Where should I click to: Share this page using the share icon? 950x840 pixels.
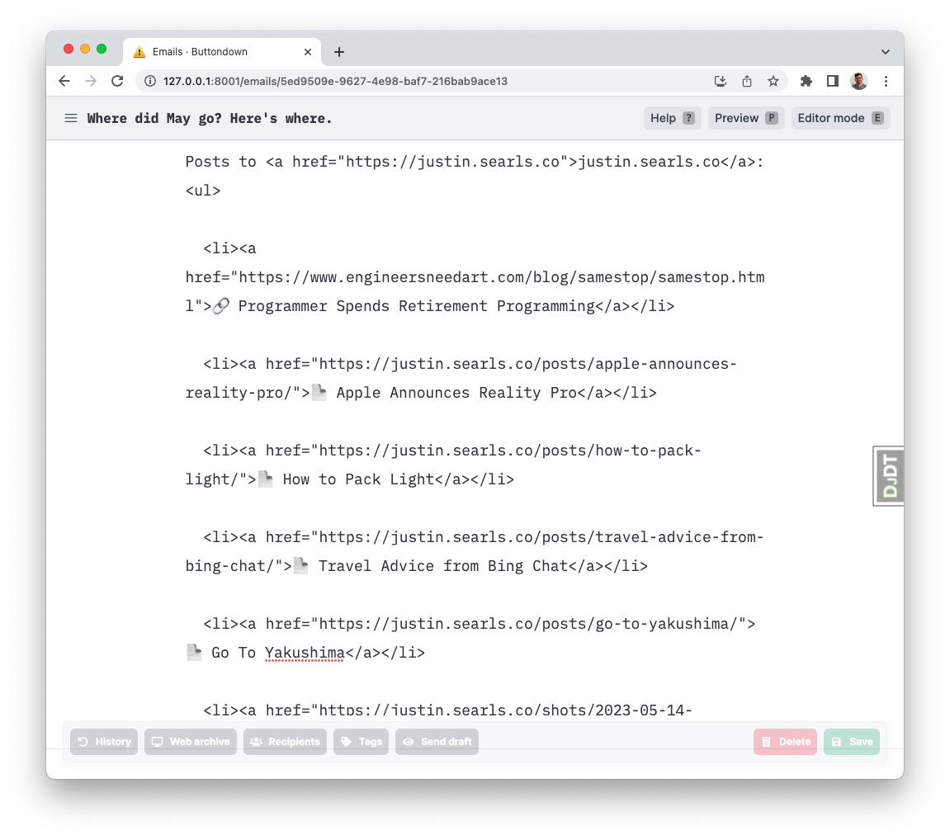point(747,81)
